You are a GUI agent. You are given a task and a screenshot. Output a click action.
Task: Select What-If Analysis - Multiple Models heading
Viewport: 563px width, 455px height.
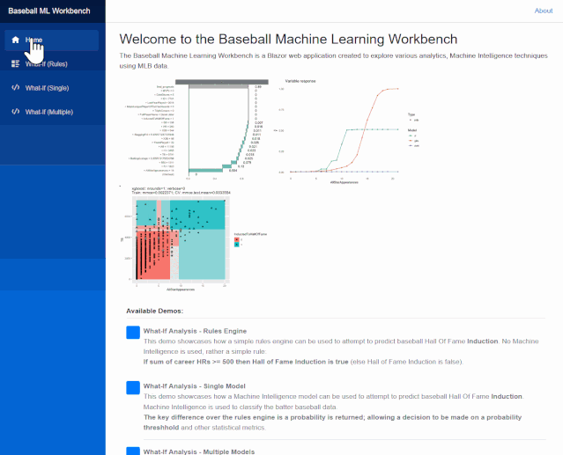pyautogui.click(x=199, y=451)
